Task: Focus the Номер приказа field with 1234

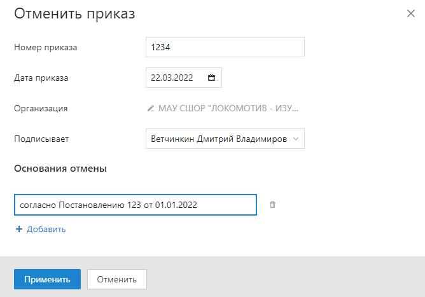Action: click(x=225, y=47)
